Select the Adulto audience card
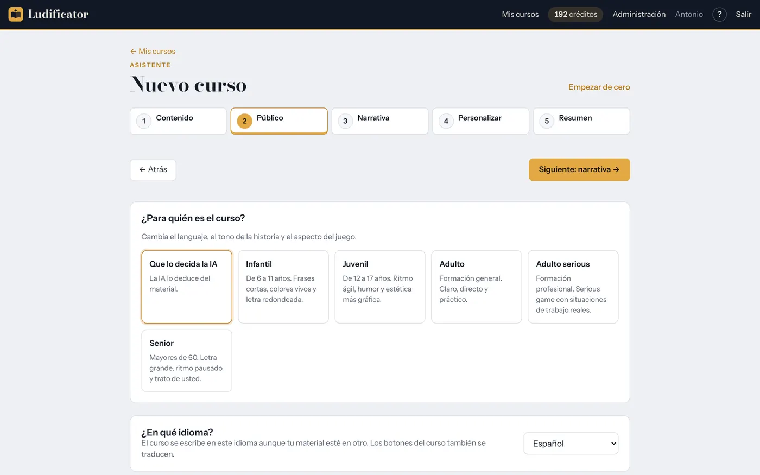Screen dimensions: 760x475 (477, 287)
